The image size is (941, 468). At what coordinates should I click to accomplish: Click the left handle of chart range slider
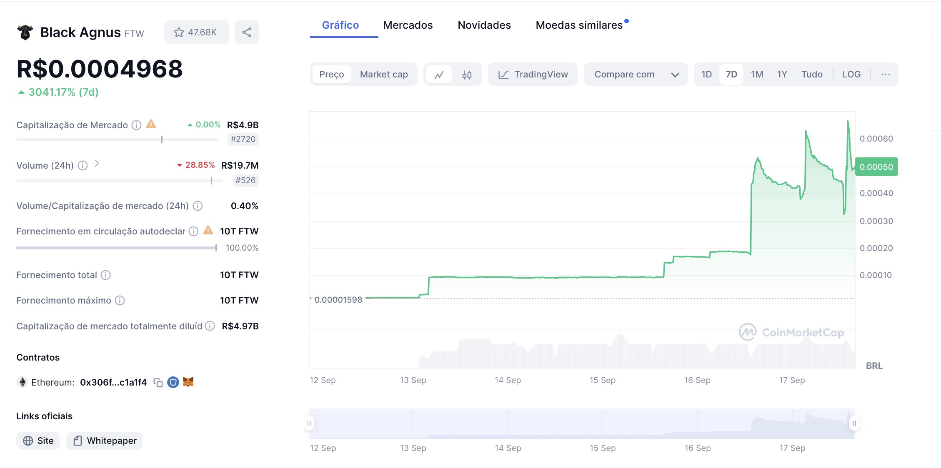[309, 423]
